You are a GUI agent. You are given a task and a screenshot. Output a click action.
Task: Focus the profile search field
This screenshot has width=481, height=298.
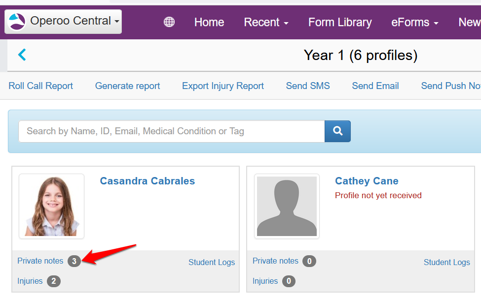point(171,131)
